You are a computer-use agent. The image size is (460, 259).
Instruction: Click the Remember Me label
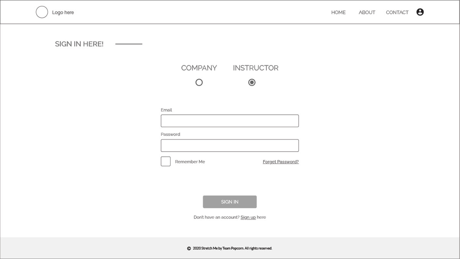coord(190,162)
